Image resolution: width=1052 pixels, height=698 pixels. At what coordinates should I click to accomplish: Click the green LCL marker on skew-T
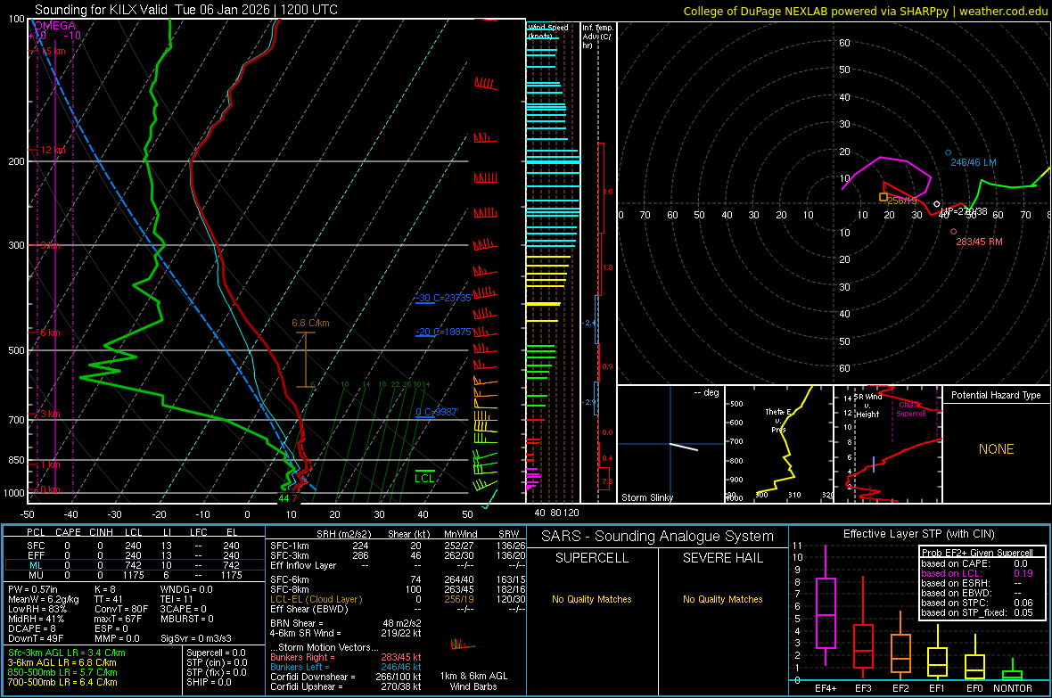pyautogui.click(x=424, y=477)
